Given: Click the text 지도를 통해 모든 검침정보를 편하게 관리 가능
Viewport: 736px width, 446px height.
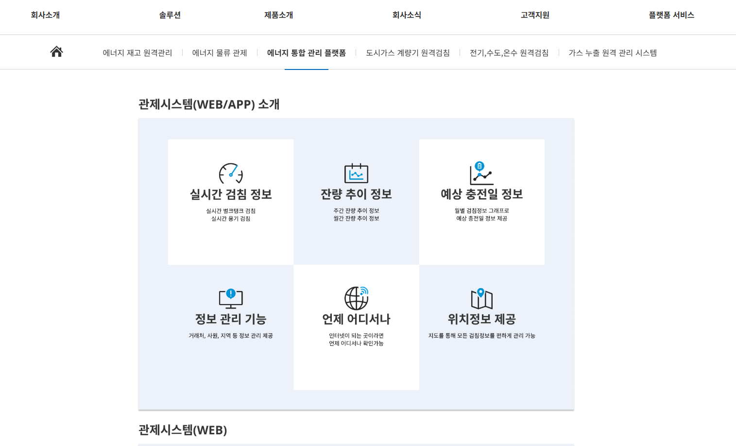Looking at the screenshot, I should 481,336.
